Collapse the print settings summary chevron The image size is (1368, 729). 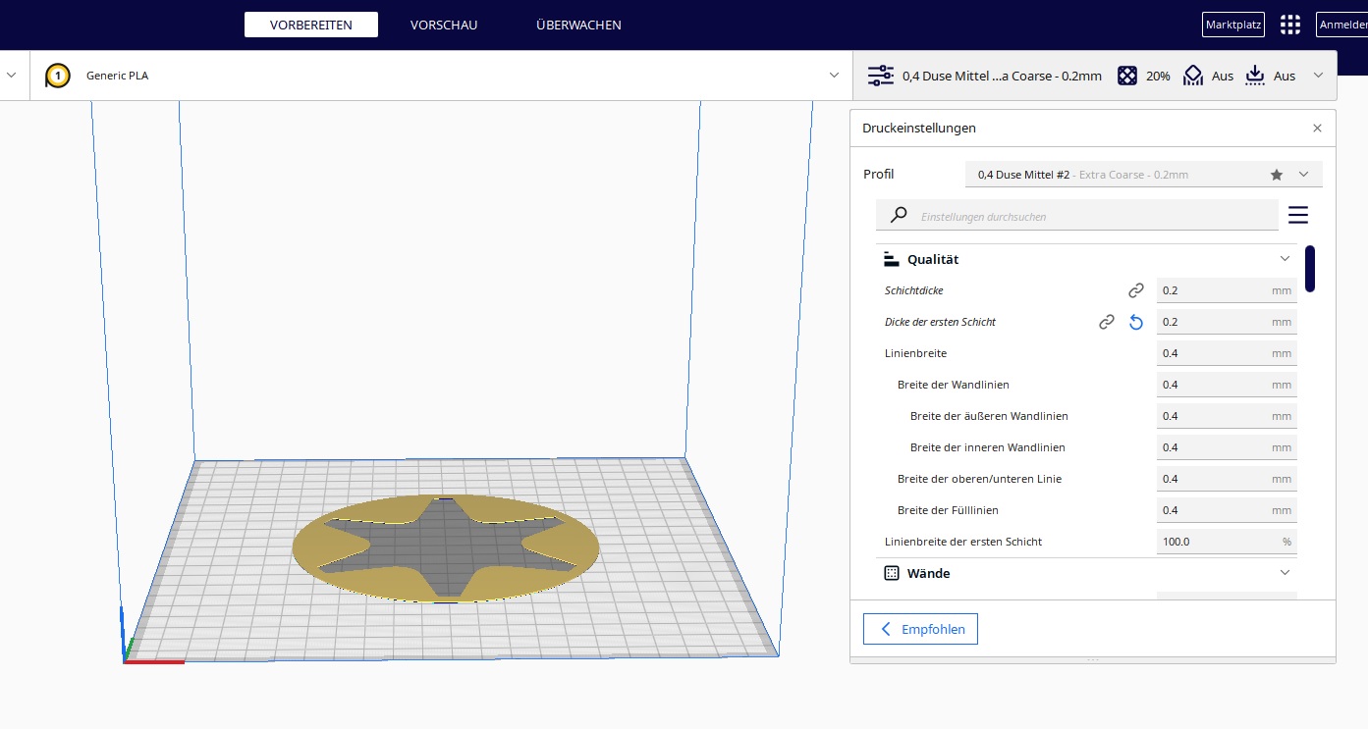click(1318, 76)
